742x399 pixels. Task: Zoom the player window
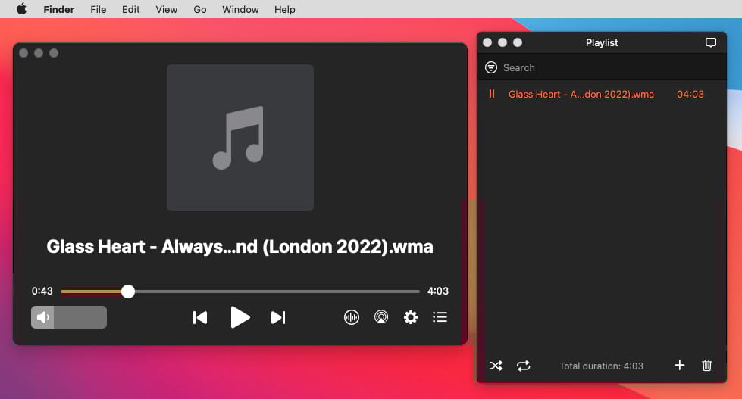coord(54,53)
